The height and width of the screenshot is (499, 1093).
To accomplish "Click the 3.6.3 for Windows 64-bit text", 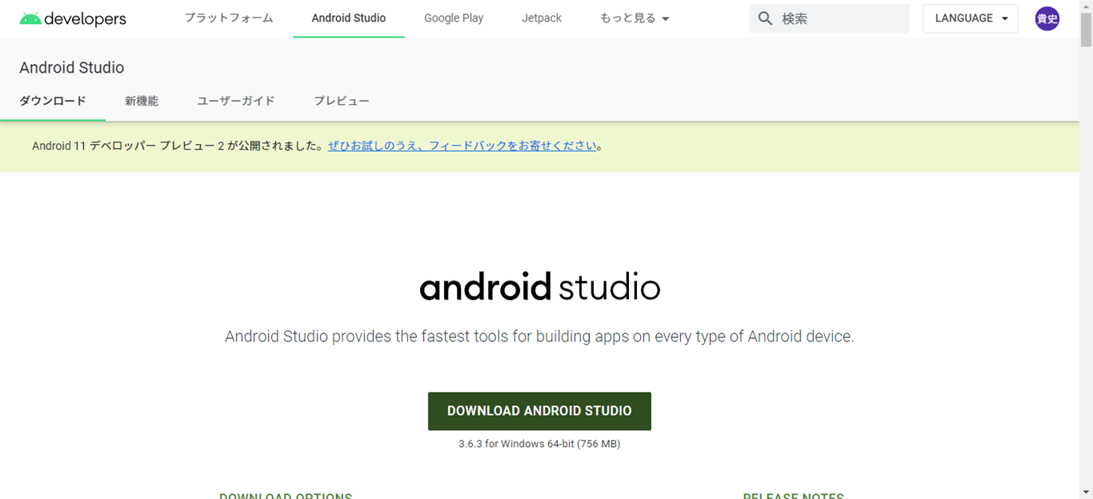I will tap(539, 444).
